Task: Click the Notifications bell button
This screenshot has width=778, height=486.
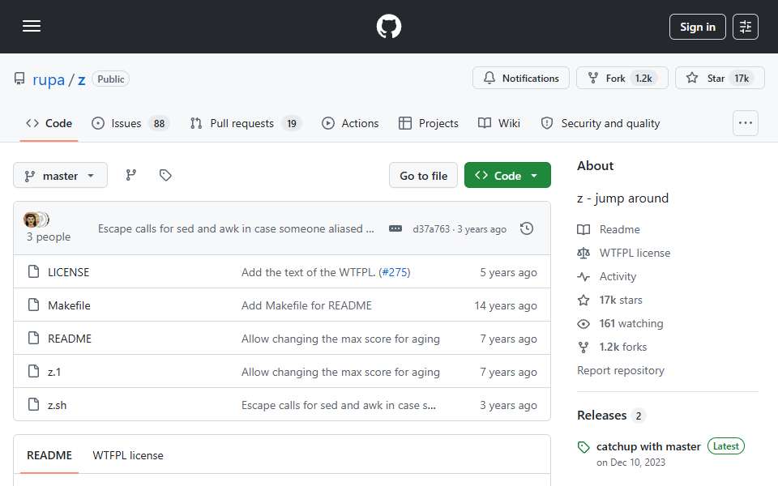Action: tap(520, 79)
